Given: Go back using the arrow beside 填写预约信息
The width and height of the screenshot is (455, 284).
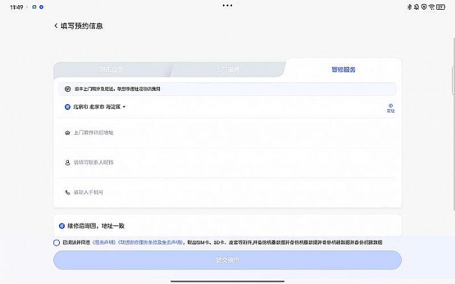Looking at the screenshot, I should [56, 26].
